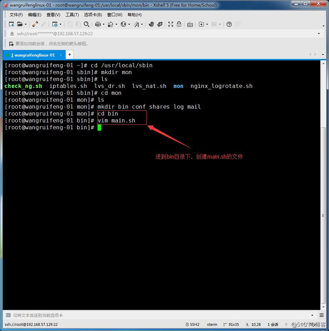
Task: Click the file transfer icon
Action: [x=110, y=24]
